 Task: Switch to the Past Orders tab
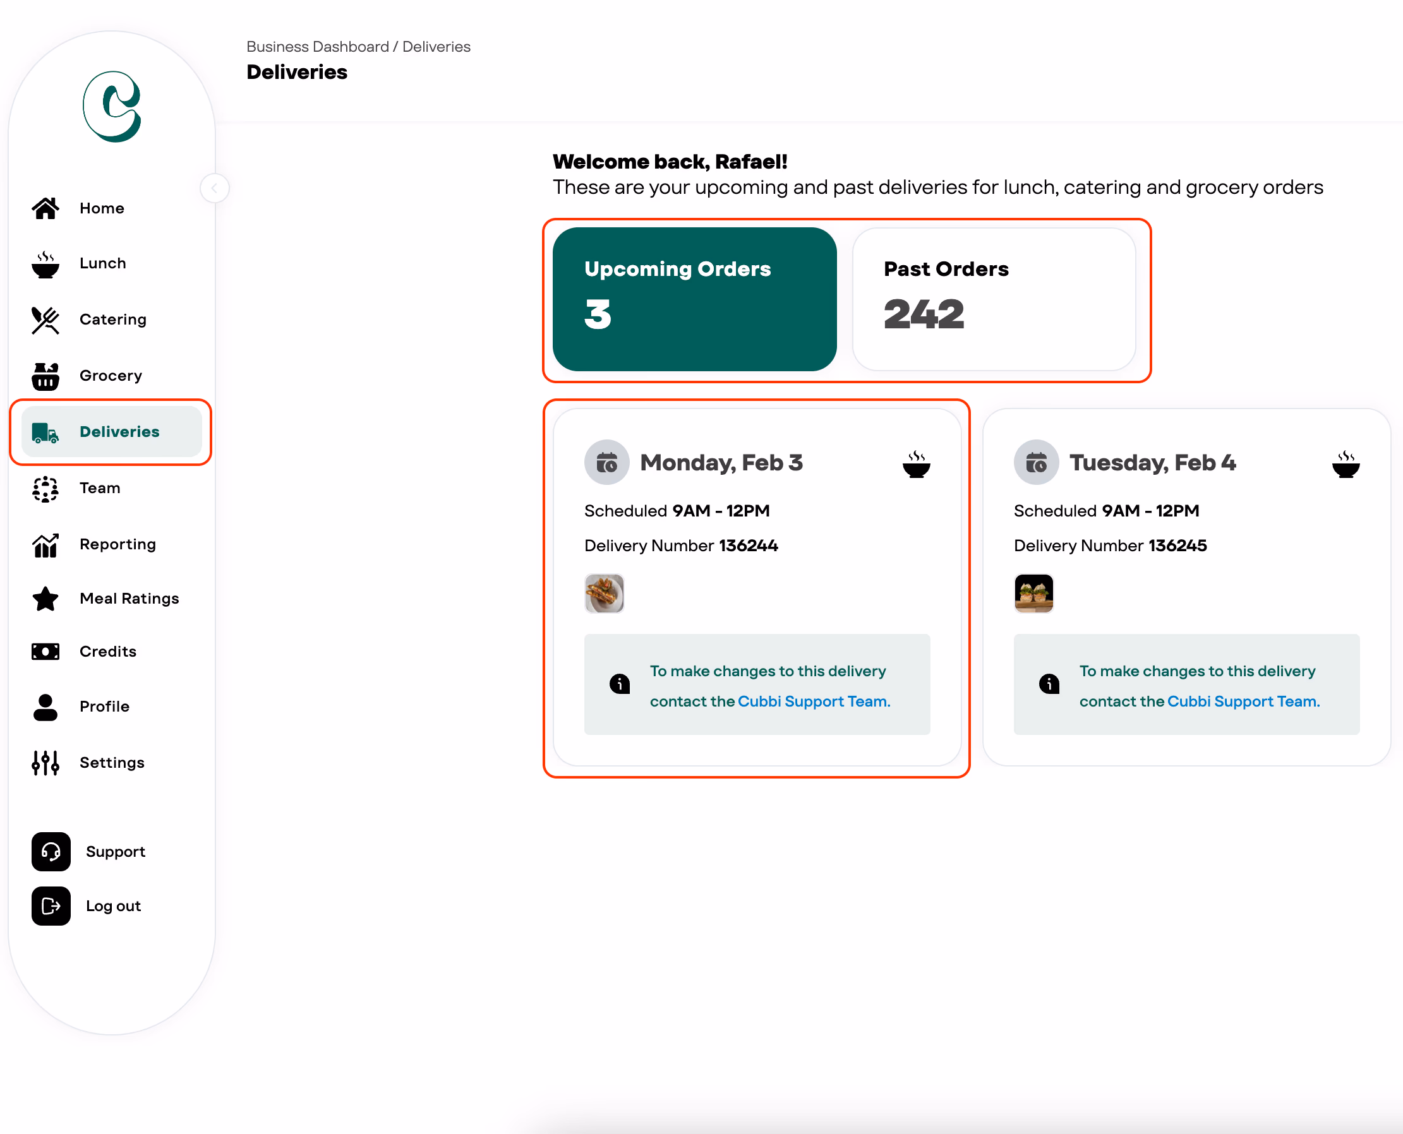click(993, 299)
